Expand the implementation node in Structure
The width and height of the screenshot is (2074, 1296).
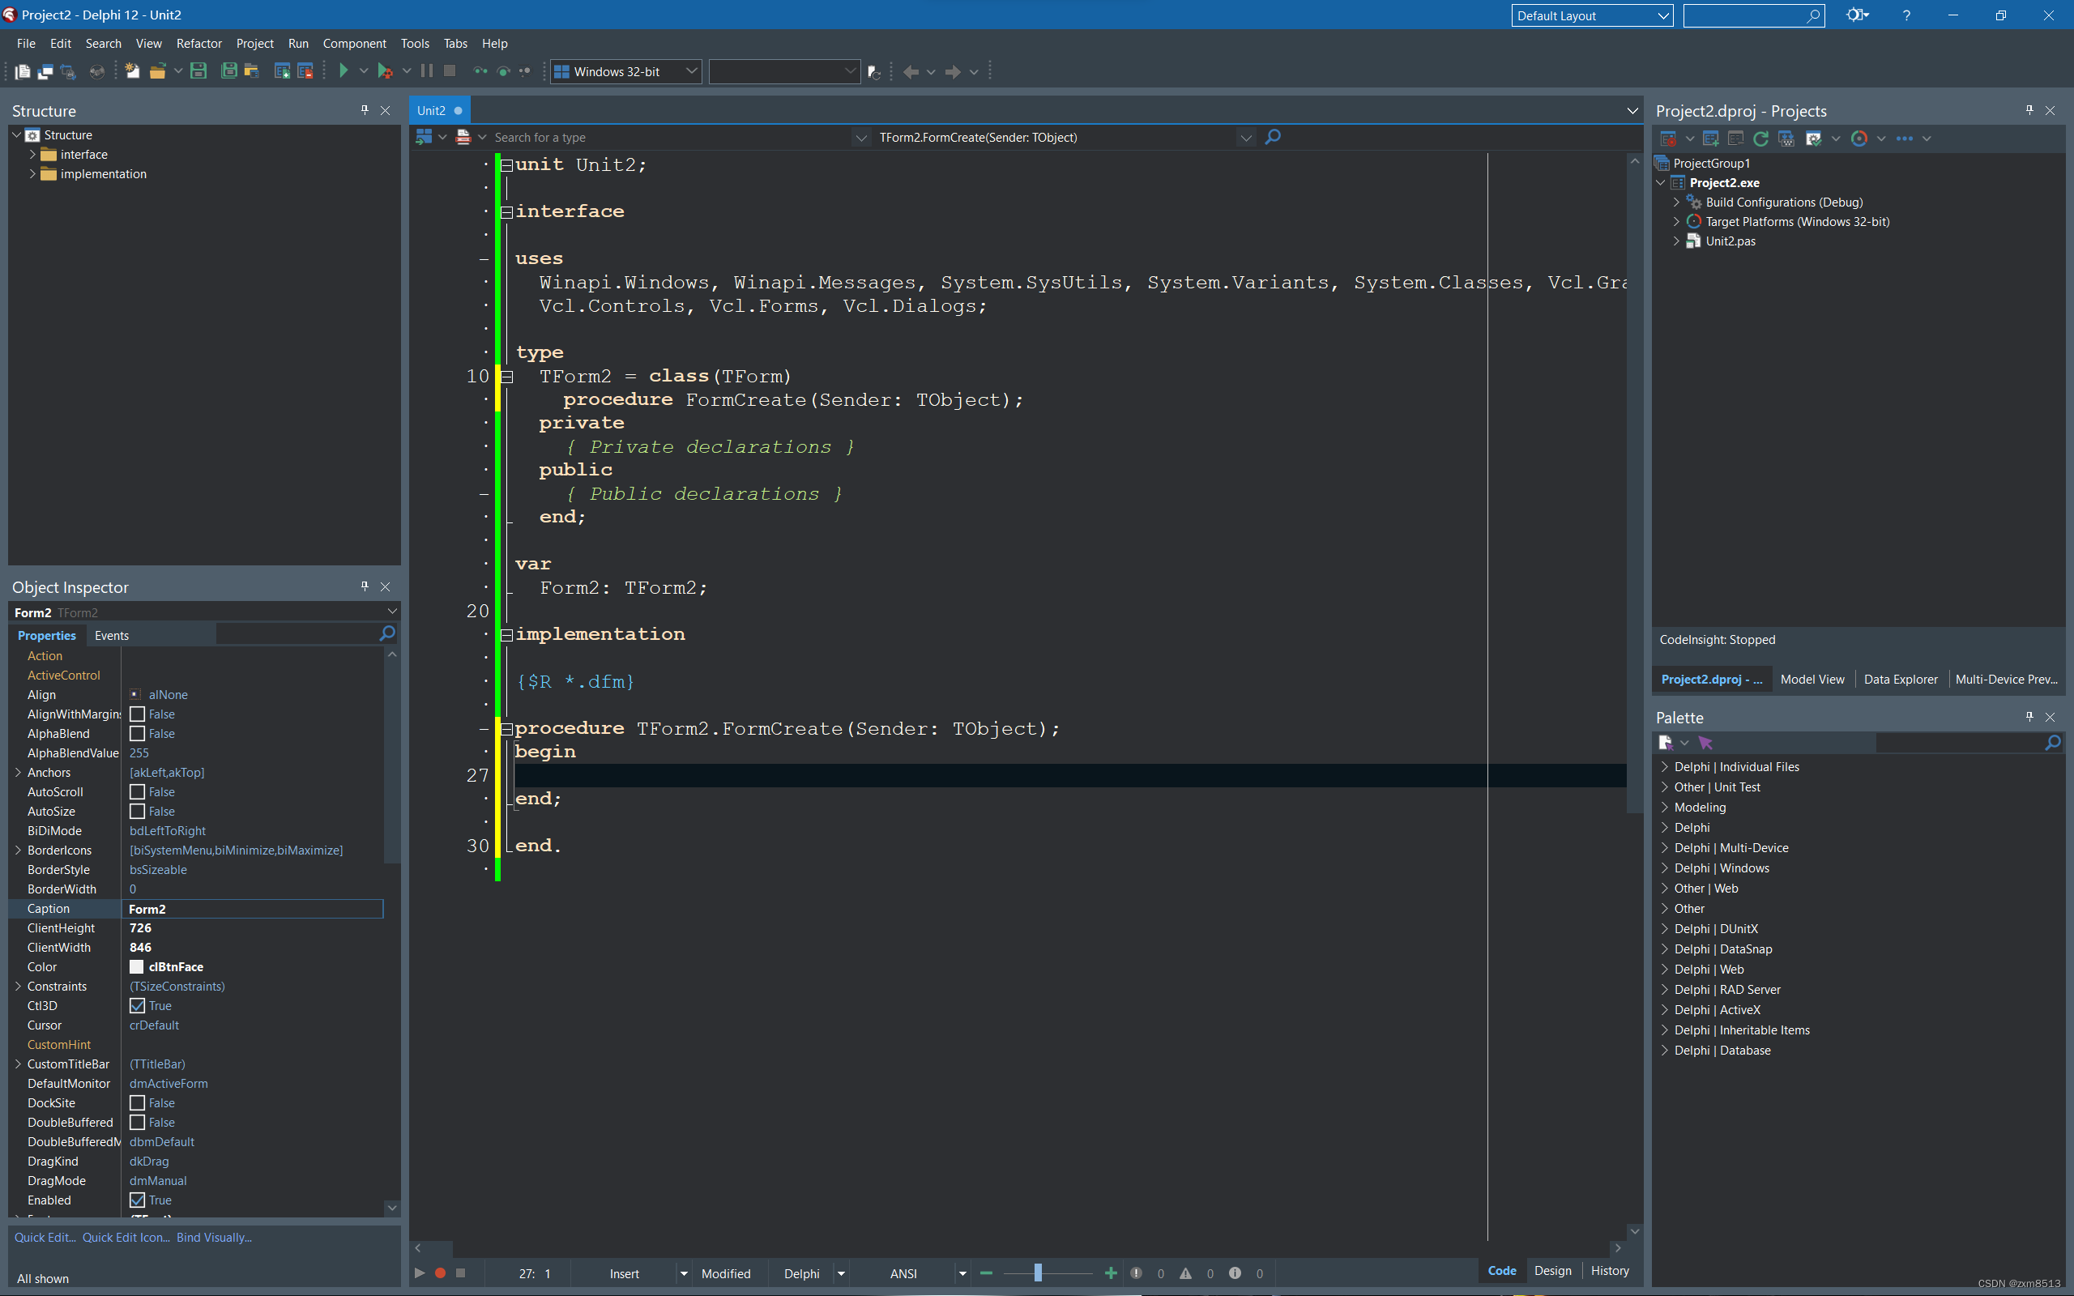(32, 174)
